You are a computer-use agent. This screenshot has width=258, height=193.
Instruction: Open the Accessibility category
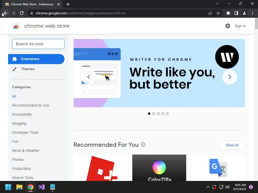tap(22, 114)
